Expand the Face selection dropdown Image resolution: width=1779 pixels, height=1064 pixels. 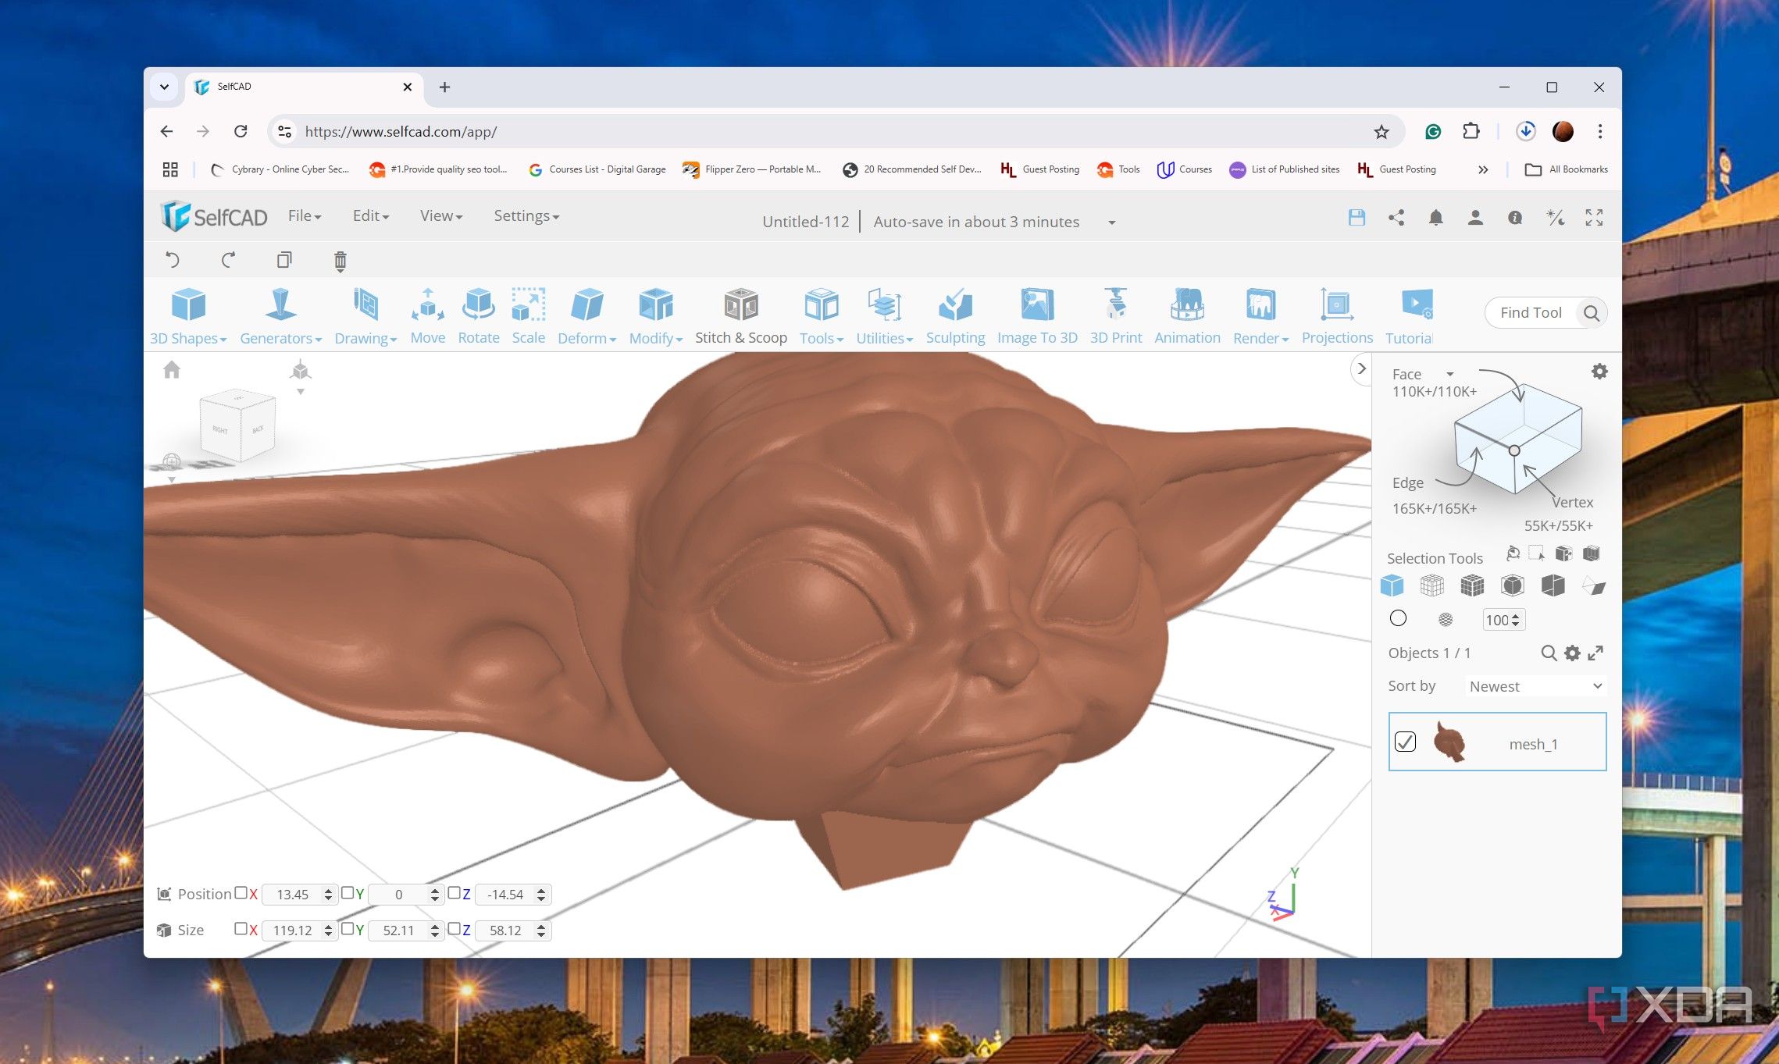tap(1450, 375)
